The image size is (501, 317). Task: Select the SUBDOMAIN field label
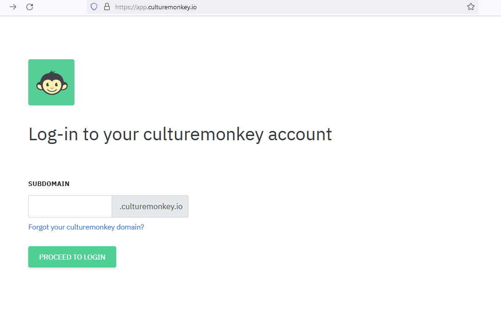point(49,183)
